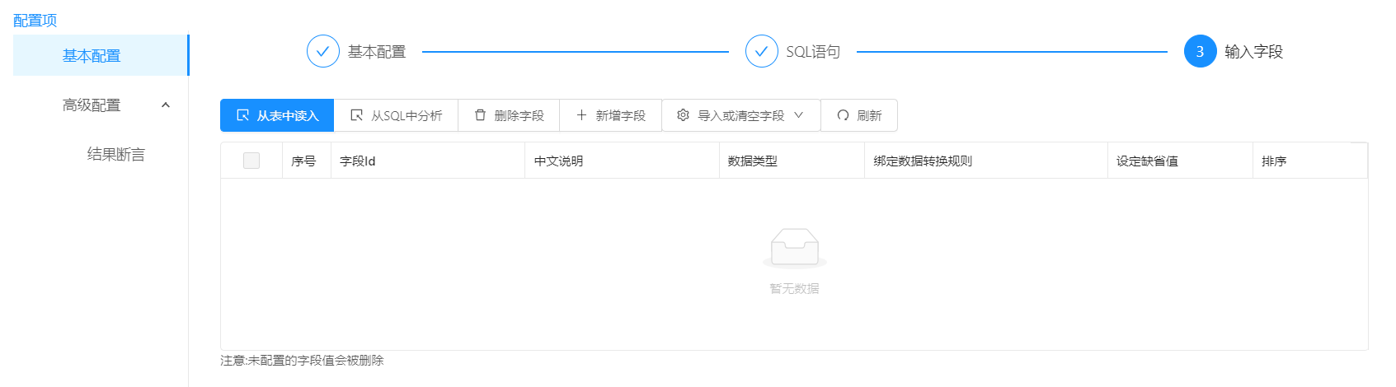Open the 导入或清空字段 dropdown arrow
This screenshot has width=1396, height=387.
(798, 115)
